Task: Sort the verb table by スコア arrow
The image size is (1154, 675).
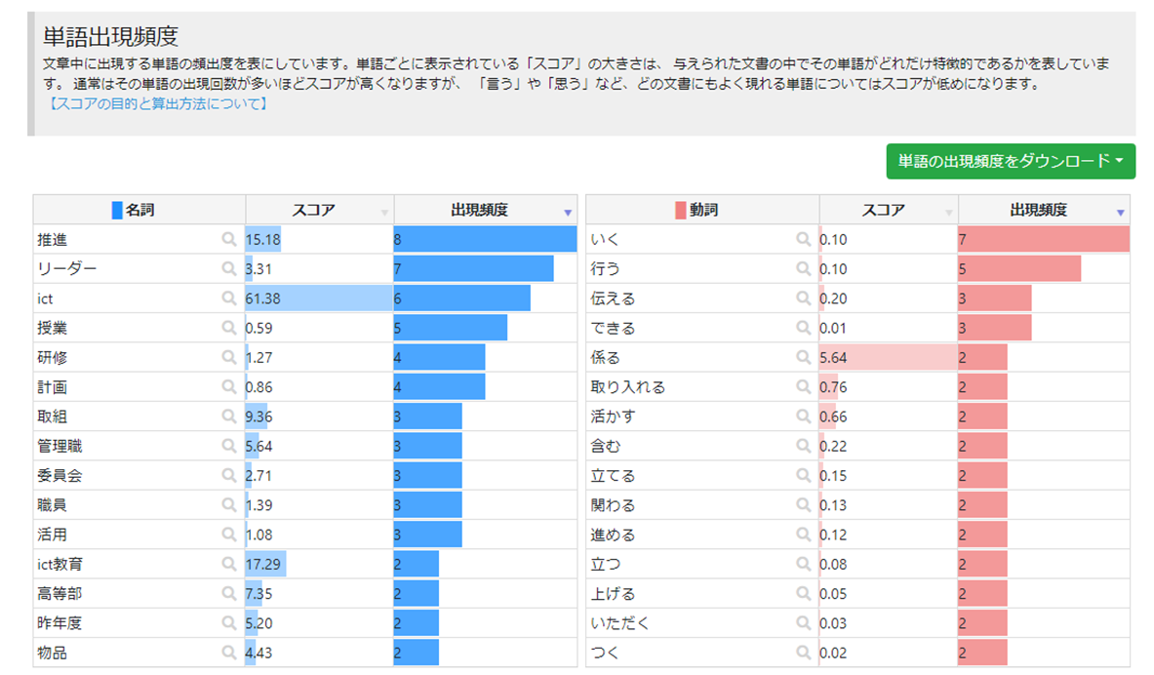Action: (x=948, y=212)
